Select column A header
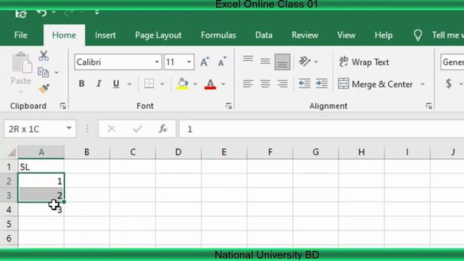The height and width of the screenshot is (261, 464). point(41,152)
